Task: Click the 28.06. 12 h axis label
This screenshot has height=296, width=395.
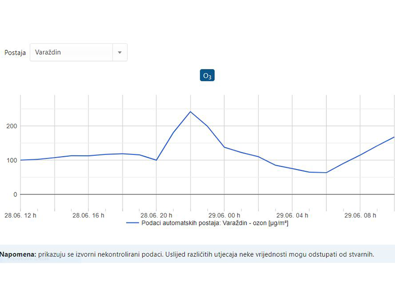Action: click(x=21, y=216)
